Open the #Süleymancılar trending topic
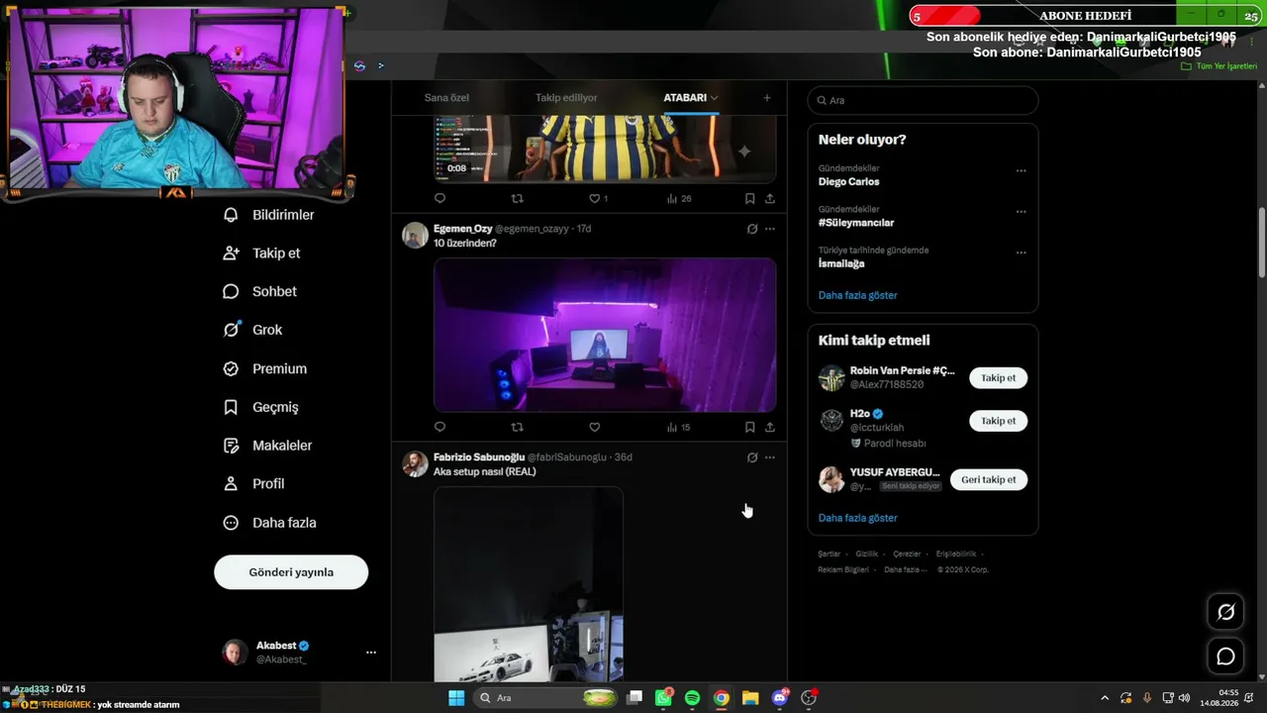Viewport: 1267px width, 713px height. point(856,223)
